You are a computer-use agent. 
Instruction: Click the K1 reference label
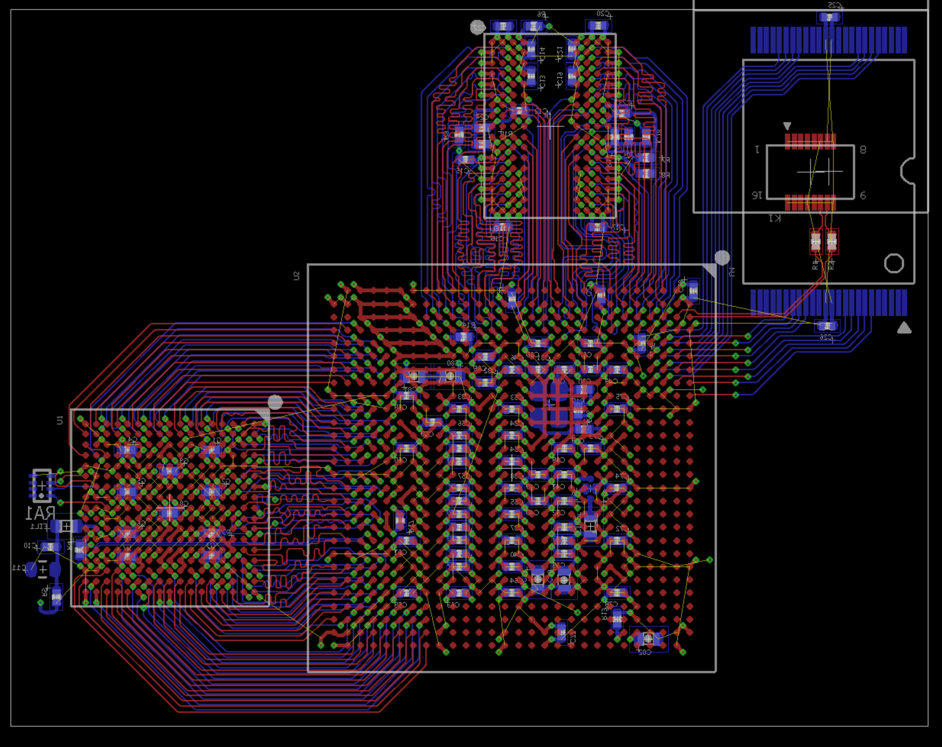pyautogui.click(x=774, y=218)
